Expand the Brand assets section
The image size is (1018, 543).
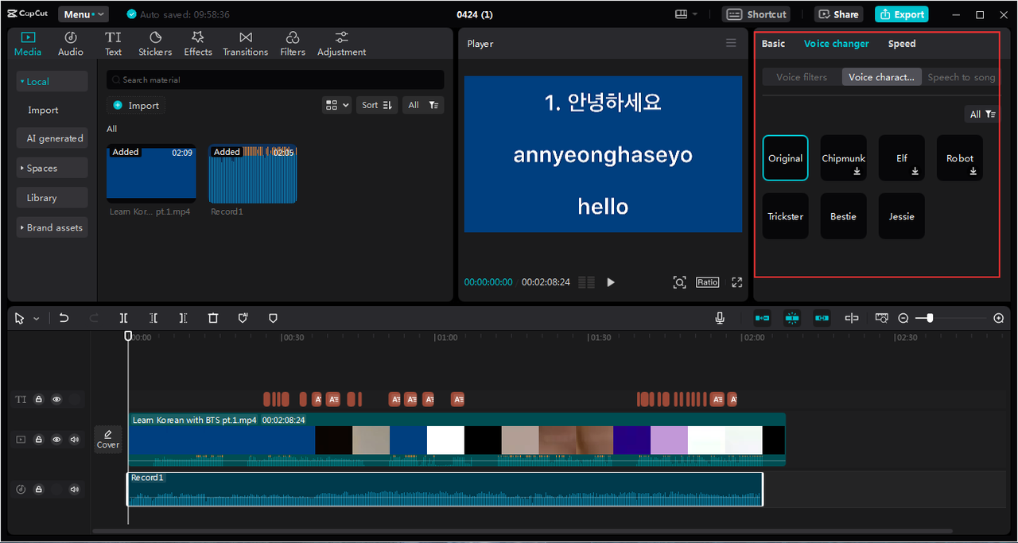pyautogui.click(x=52, y=227)
